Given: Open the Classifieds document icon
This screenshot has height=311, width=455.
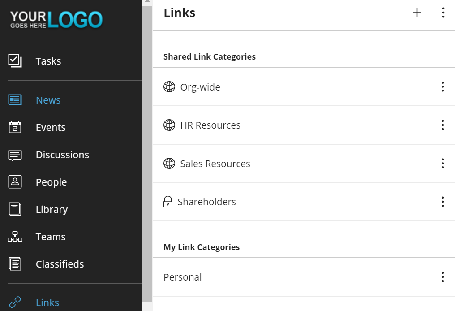Looking at the screenshot, I should [15, 264].
